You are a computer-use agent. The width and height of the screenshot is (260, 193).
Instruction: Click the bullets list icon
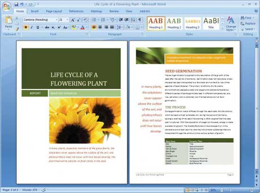pyautogui.click(x=94, y=20)
